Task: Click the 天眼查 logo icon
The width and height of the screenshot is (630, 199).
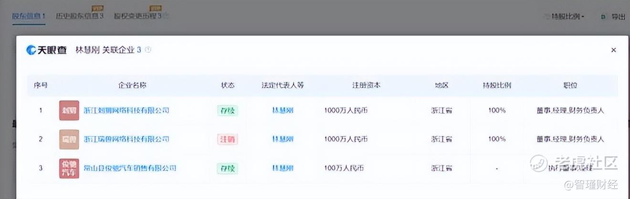Action: [x=31, y=50]
